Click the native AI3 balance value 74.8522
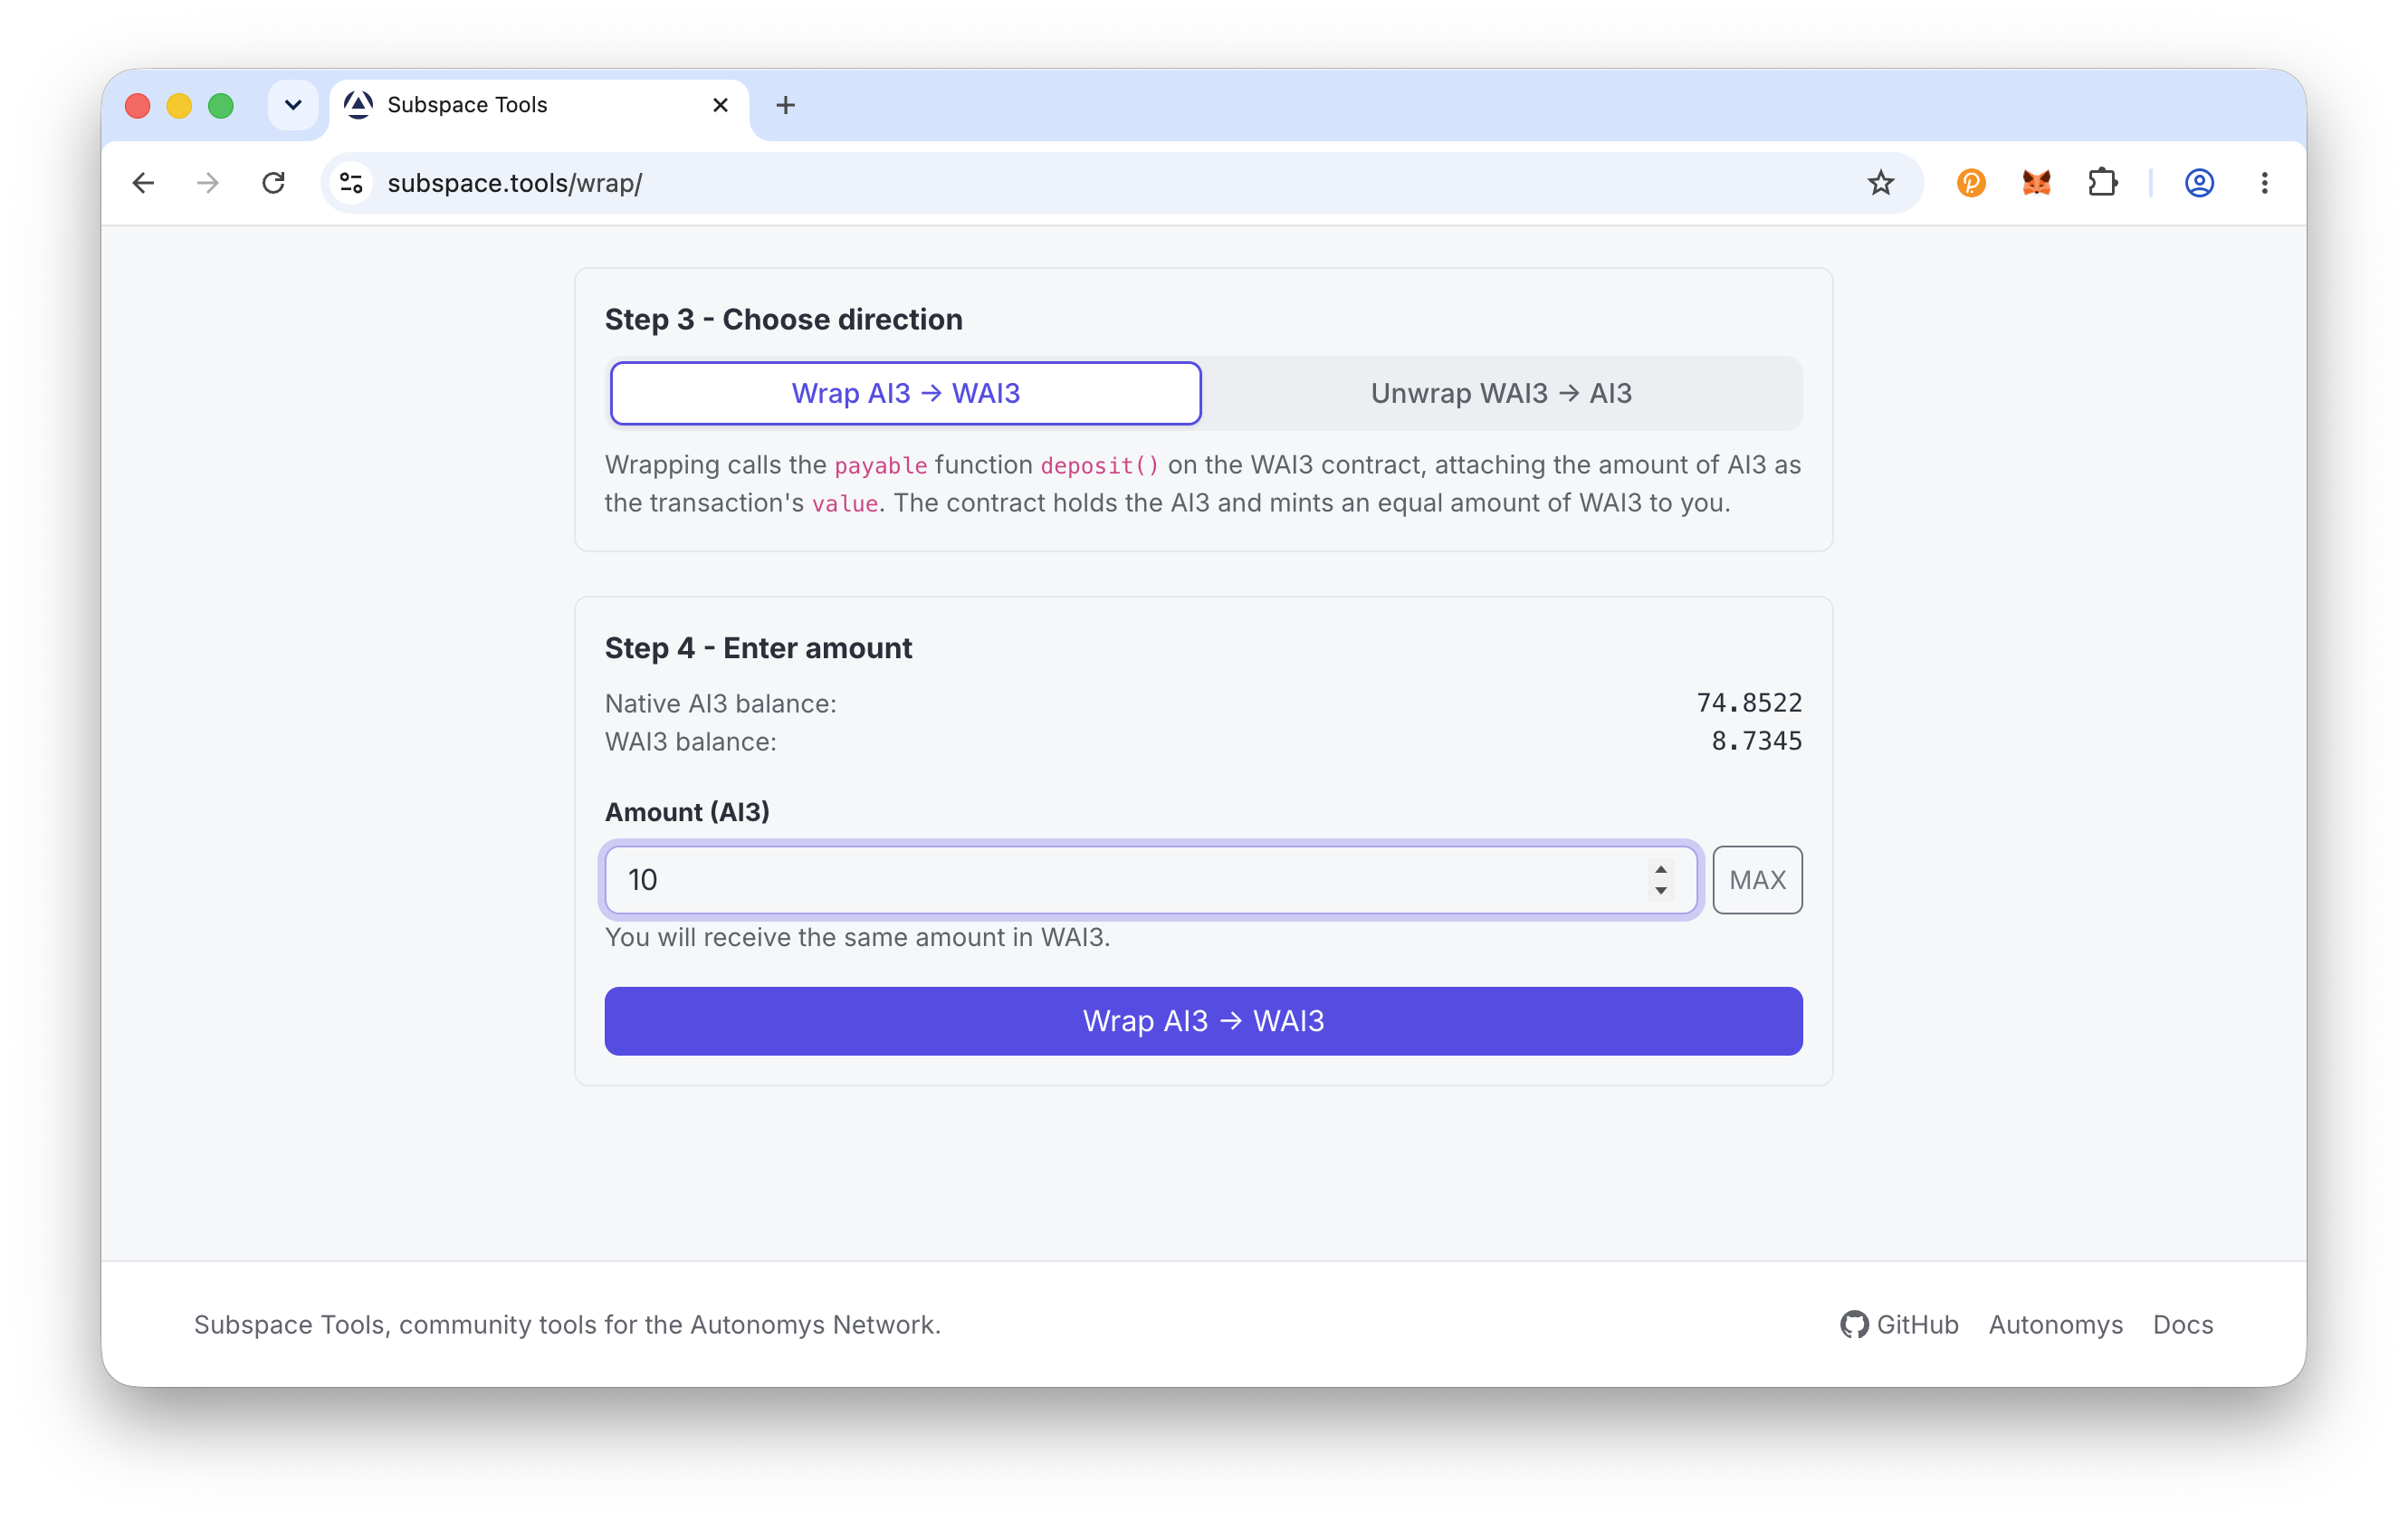This screenshot has width=2408, height=1521. (1749, 703)
